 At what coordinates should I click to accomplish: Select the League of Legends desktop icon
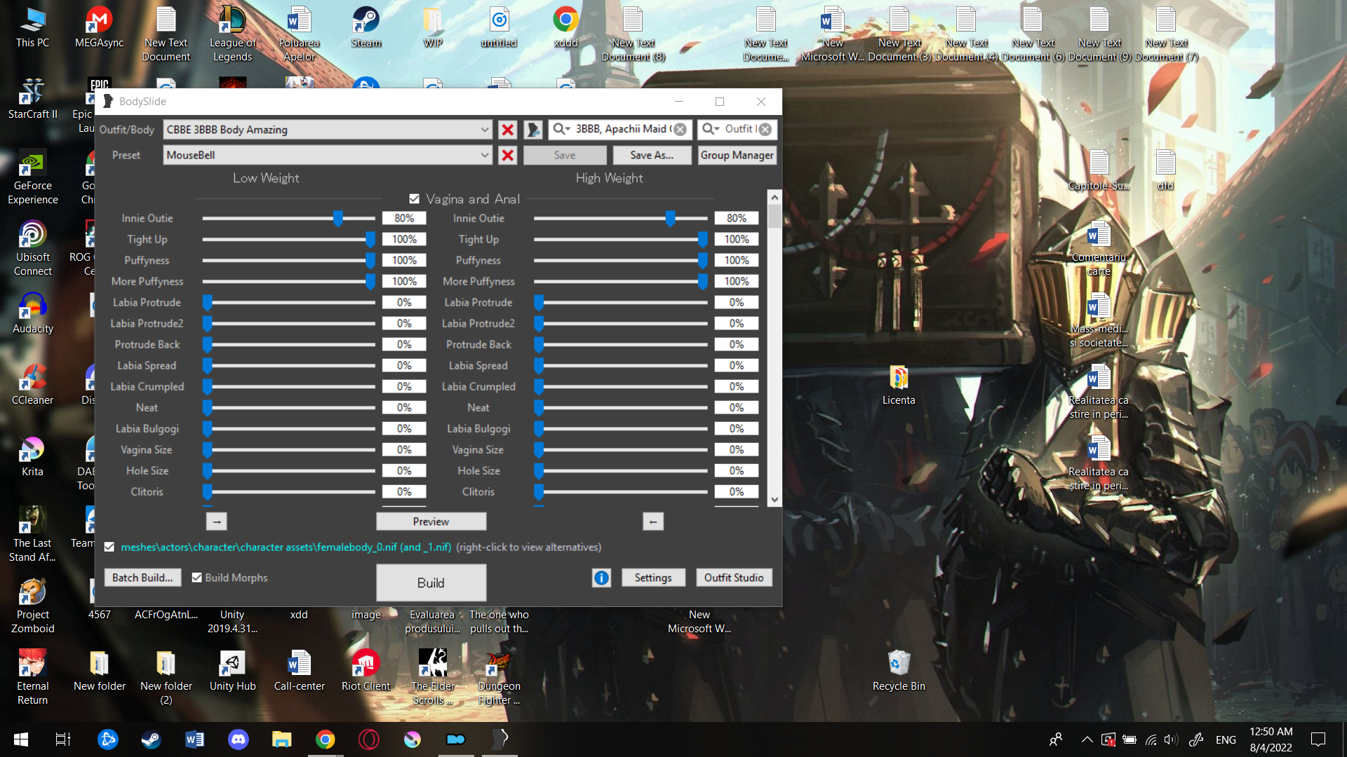click(232, 34)
